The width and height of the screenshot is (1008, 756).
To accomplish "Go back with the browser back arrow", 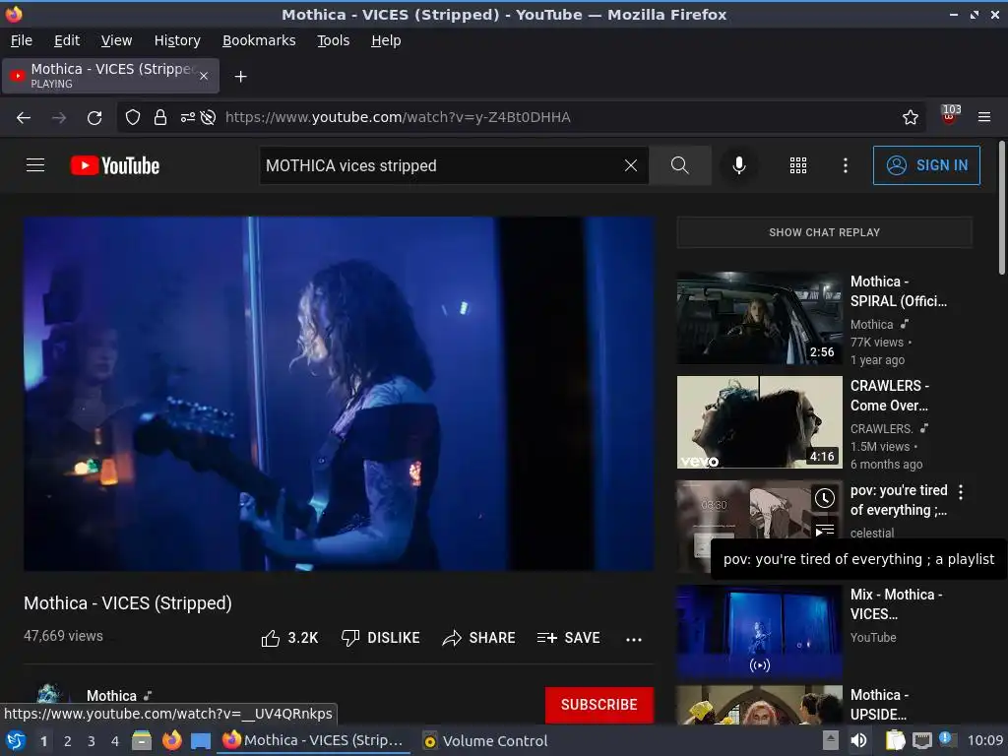I will [x=24, y=118].
